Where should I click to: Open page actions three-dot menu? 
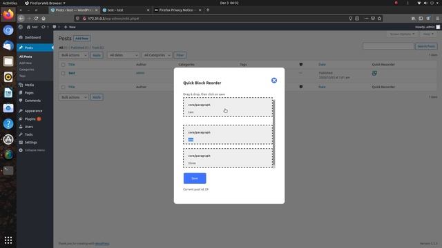point(366,19)
